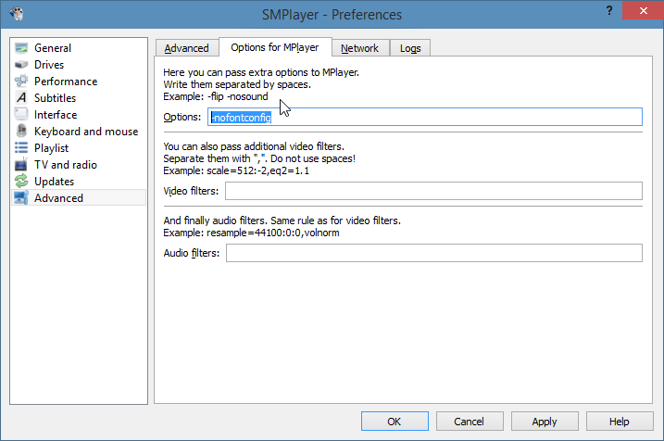Viewport: 664px width, 441px height.
Task: Select Subtitles in the sidebar
Action: [x=79, y=98]
